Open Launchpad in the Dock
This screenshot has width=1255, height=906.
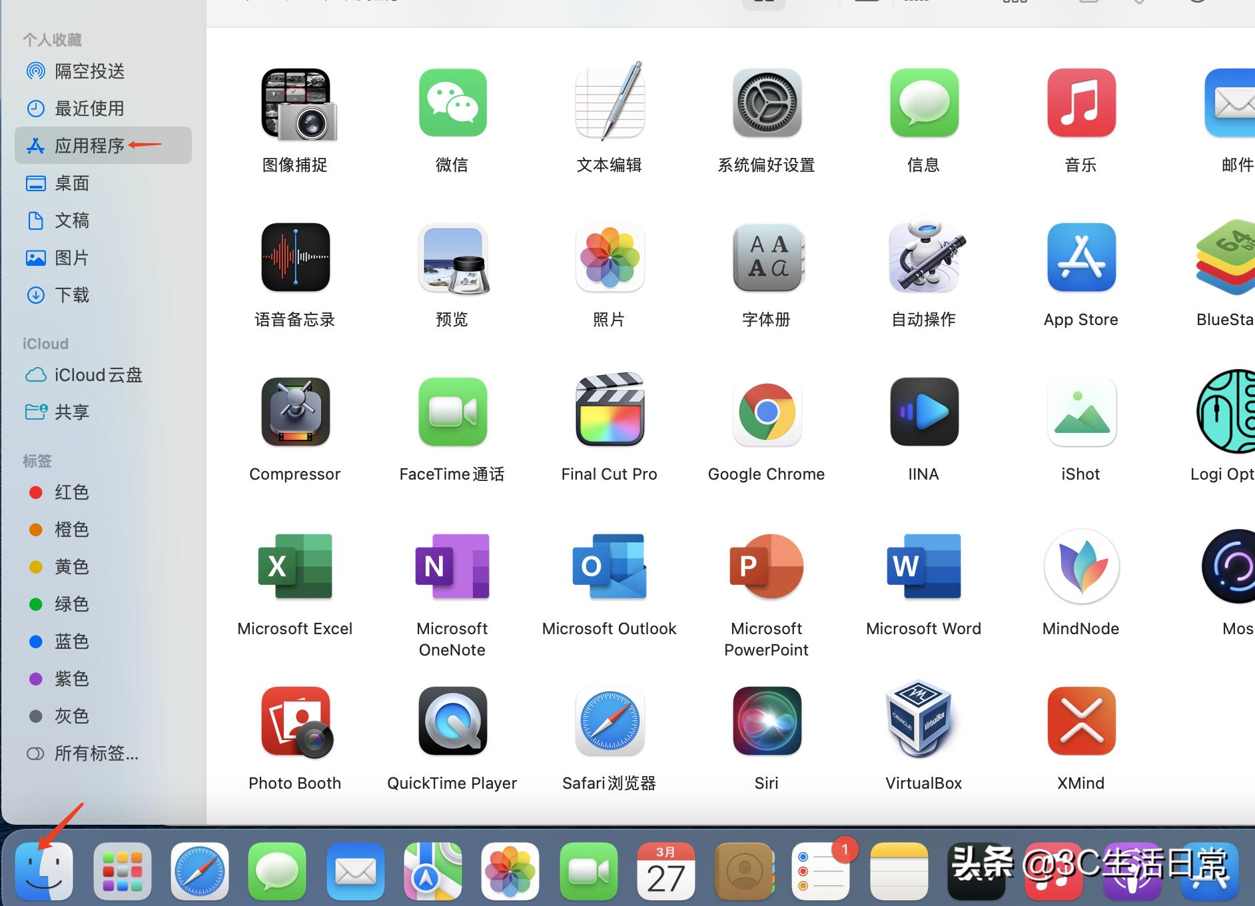[122, 871]
